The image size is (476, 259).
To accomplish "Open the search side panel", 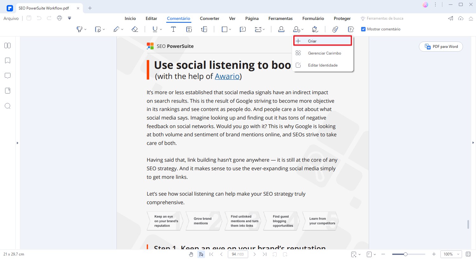I will (8, 106).
